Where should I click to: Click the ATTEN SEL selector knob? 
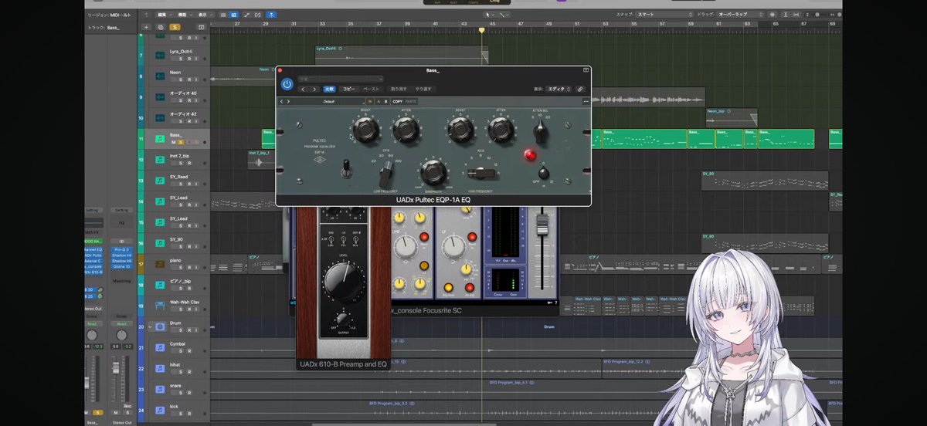click(x=541, y=132)
